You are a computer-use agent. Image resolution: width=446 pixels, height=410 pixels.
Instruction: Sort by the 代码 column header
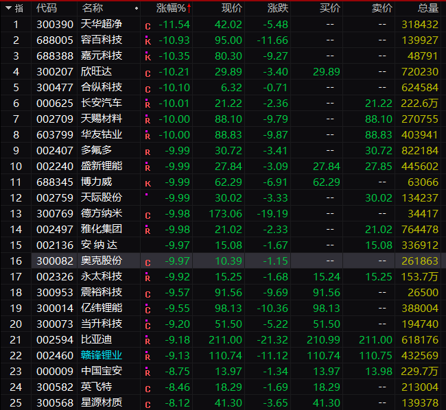pyautogui.click(x=47, y=8)
